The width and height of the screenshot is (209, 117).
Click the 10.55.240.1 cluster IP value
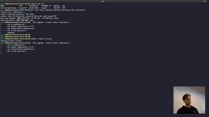34,8
